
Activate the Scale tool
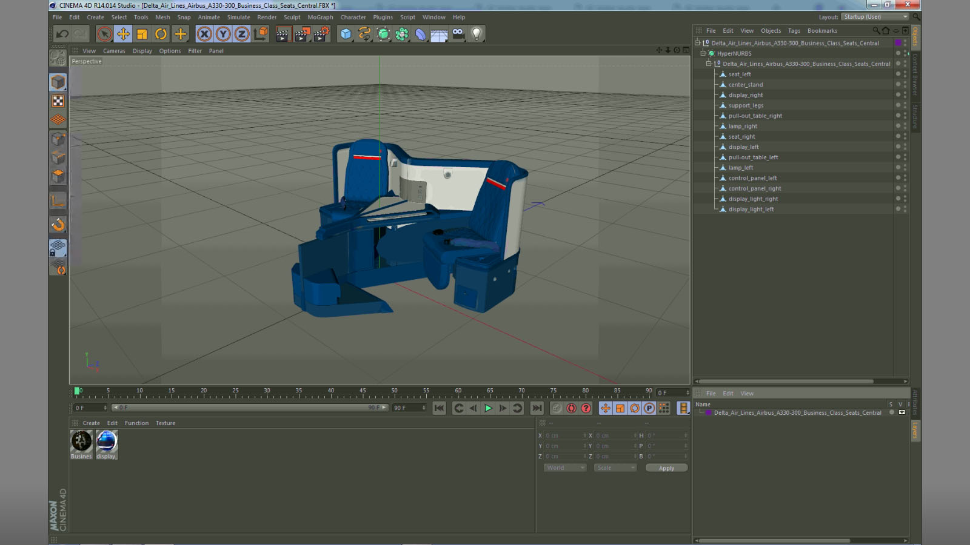pos(142,34)
